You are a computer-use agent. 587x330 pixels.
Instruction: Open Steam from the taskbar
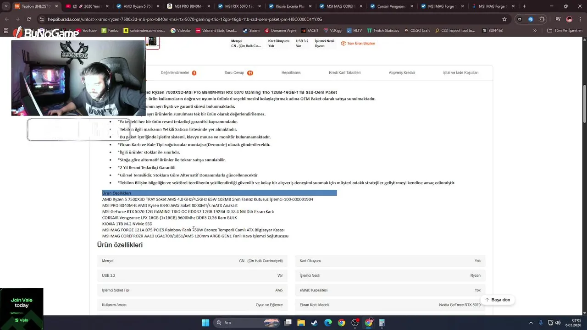point(314,323)
